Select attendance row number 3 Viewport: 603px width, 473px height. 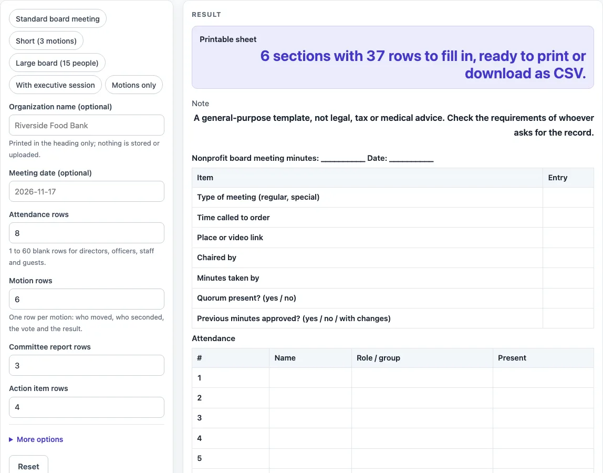point(393,418)
